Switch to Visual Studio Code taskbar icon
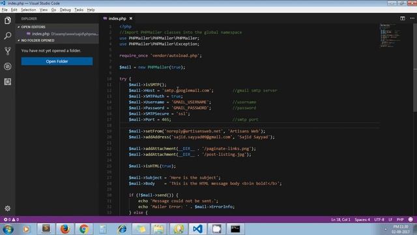The width and height of the screenshot is (417, 235). [x=197, y=229]
